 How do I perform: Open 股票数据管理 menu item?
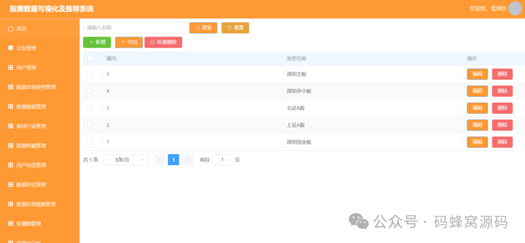40,106
